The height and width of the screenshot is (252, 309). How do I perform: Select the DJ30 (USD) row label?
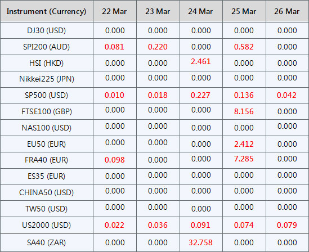47,30
